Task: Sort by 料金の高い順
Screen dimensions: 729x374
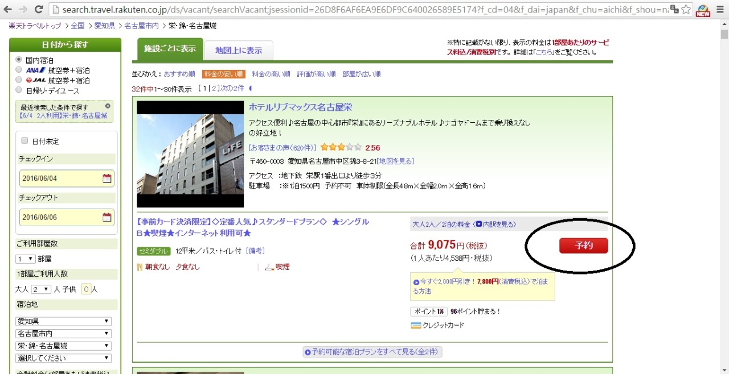Action: [271, 74]
